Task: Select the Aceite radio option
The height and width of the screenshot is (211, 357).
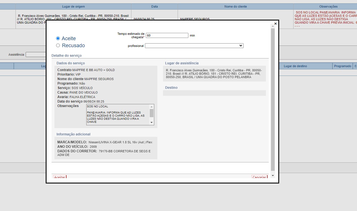Action: click(58, 38)
